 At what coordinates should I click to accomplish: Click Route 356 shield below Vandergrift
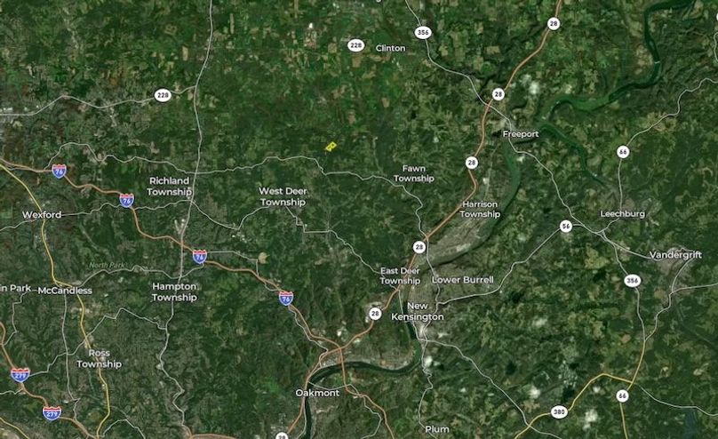[x=633, y=281]
